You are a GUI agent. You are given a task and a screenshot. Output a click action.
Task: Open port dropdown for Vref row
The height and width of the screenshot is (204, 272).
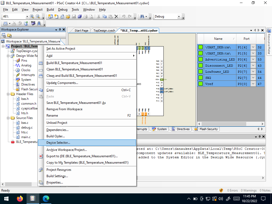253,84
